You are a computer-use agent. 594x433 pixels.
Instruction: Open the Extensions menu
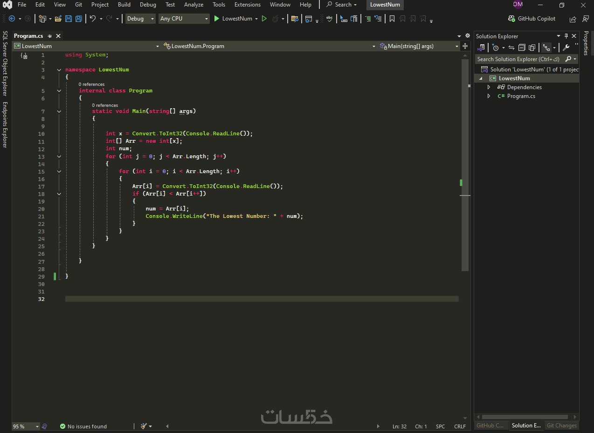(x=248, y=5)
